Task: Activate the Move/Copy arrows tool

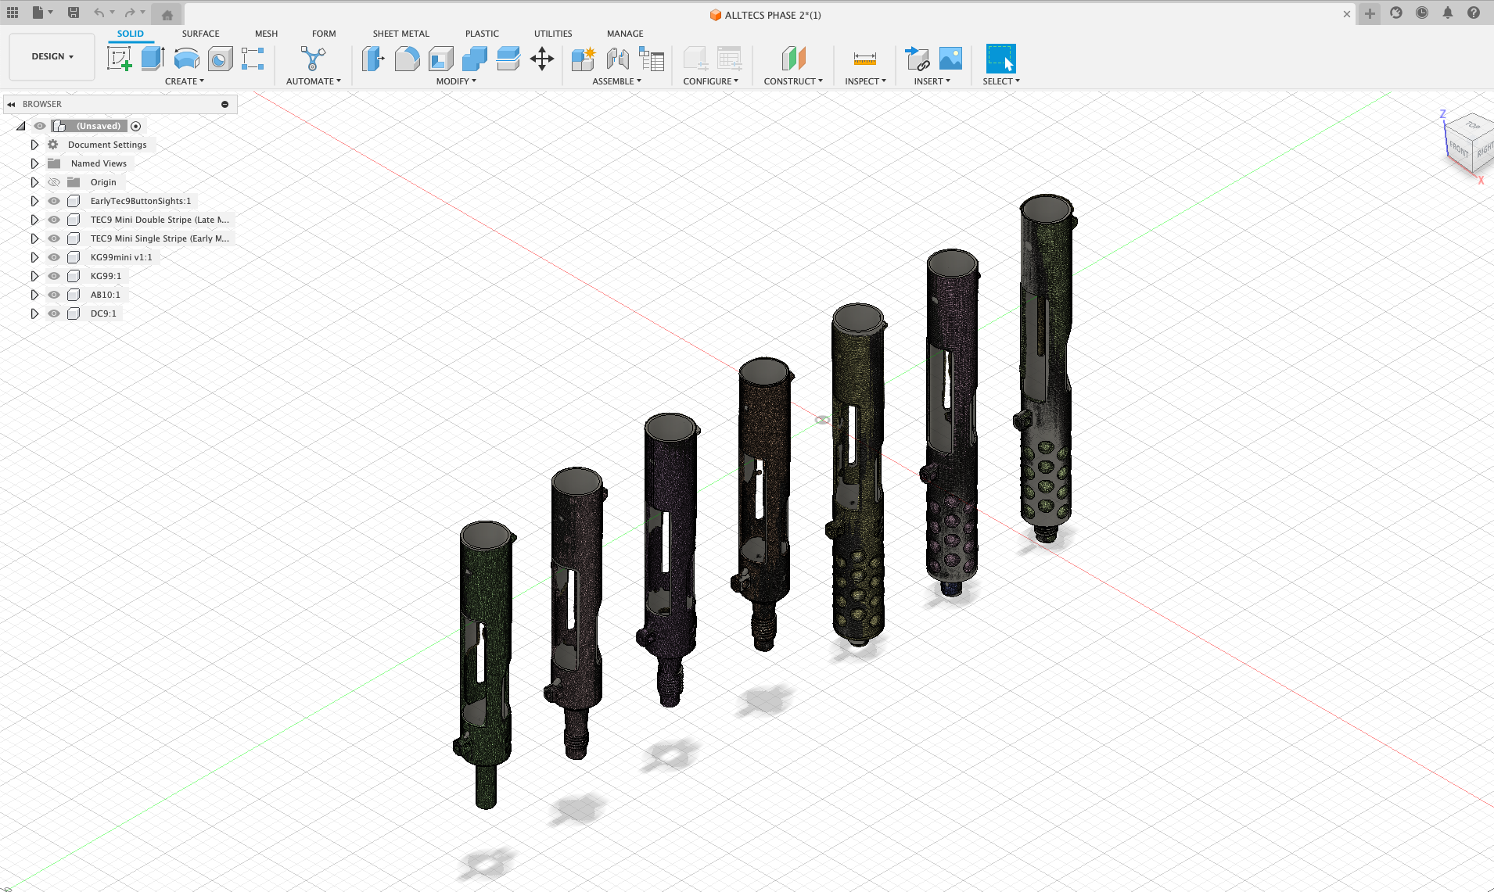Action: (x=541, y=59)
